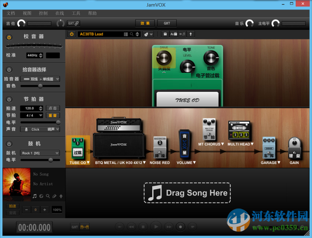This screenshot has width=312, height=238.
Task: Click the program search magnifier icon
Action: pyautogui.click(x=131, y=34)
